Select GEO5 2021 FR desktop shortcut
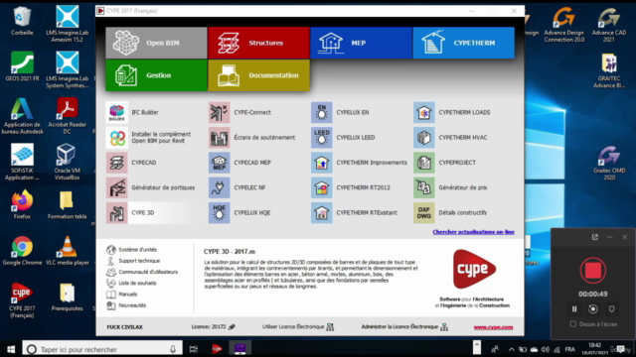This screenshot has height=357, width=636. (x=22, y=67)
